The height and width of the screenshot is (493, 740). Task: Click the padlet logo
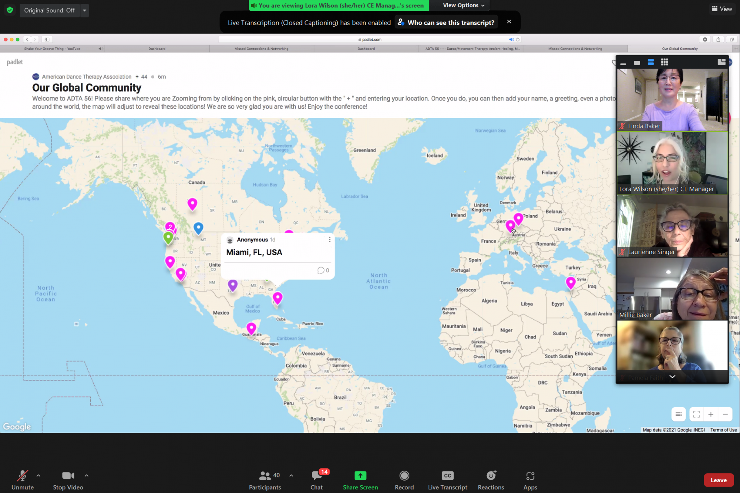15,62
